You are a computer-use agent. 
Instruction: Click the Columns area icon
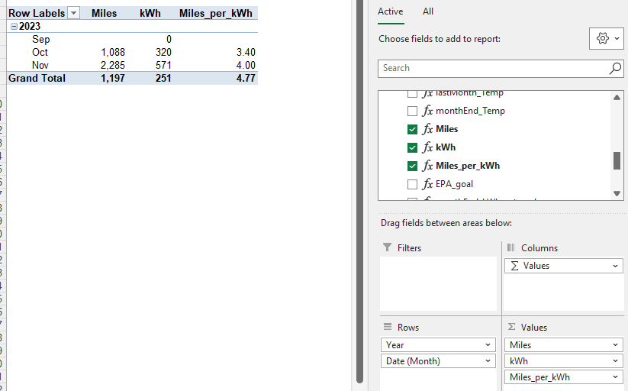point(511,247)
